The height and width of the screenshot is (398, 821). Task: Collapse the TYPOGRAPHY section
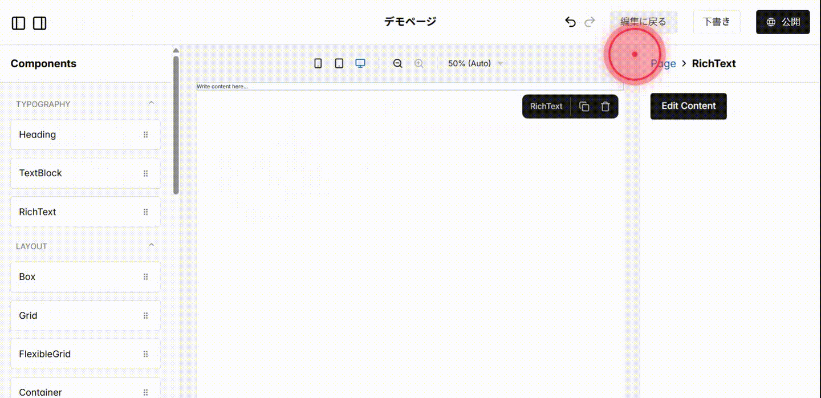[x=151, y=103]
